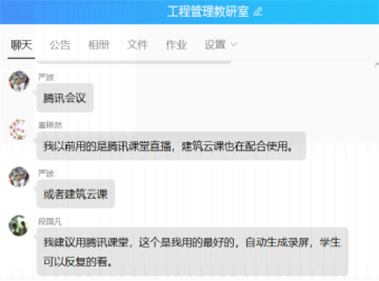The height and width of the screenshot is (281, 379).
Task: Open the 文件 tab
Action: click(x=138, y=45)
